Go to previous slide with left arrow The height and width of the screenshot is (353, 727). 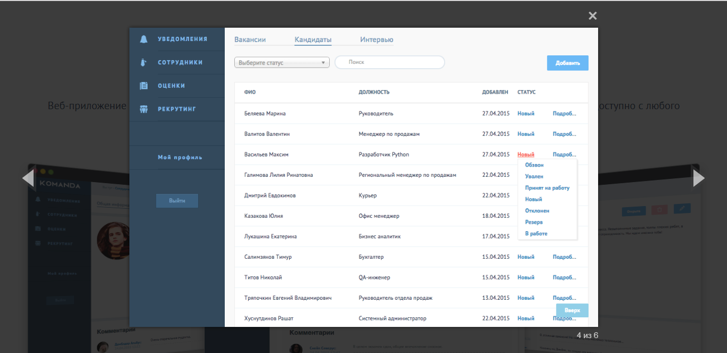pyautogui.click(x=28, y=178)
